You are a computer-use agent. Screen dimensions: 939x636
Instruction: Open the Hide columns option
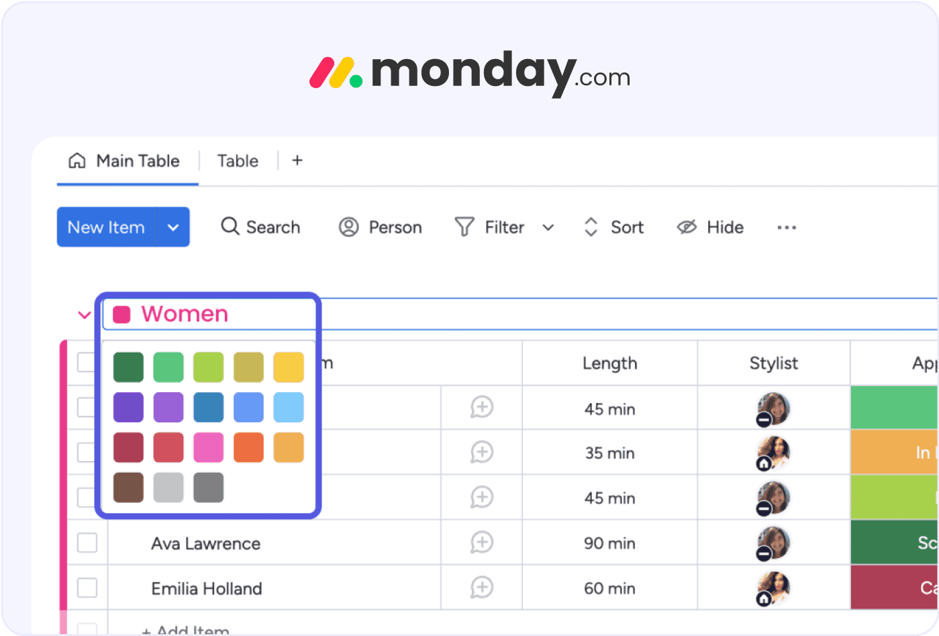click(x=710, y=227)
